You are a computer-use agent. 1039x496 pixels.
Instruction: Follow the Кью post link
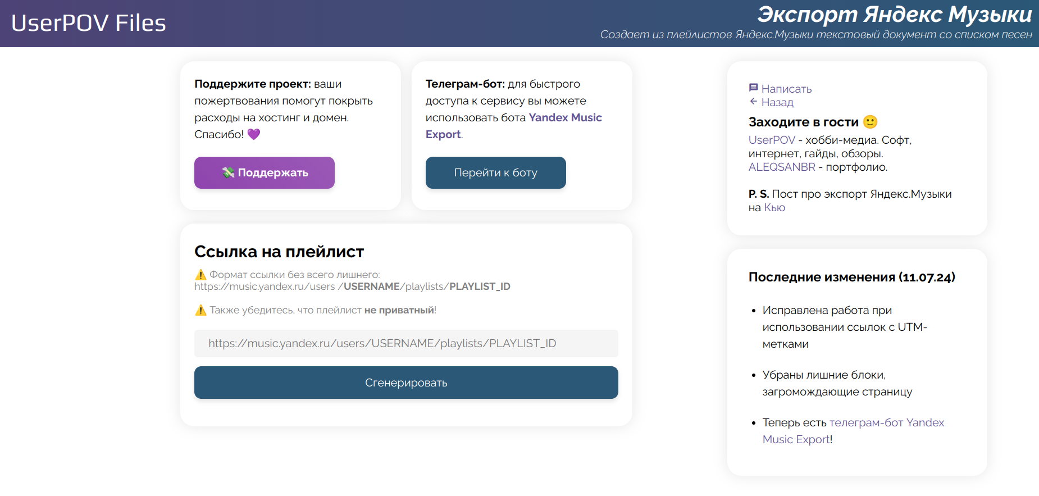pos(774,207)
